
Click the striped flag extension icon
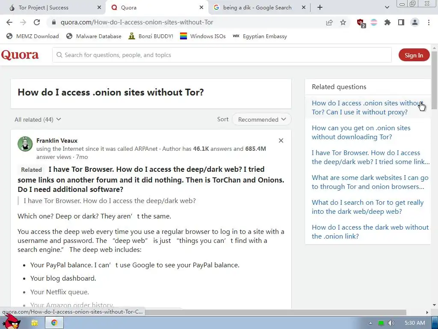(x=374, y=22)
